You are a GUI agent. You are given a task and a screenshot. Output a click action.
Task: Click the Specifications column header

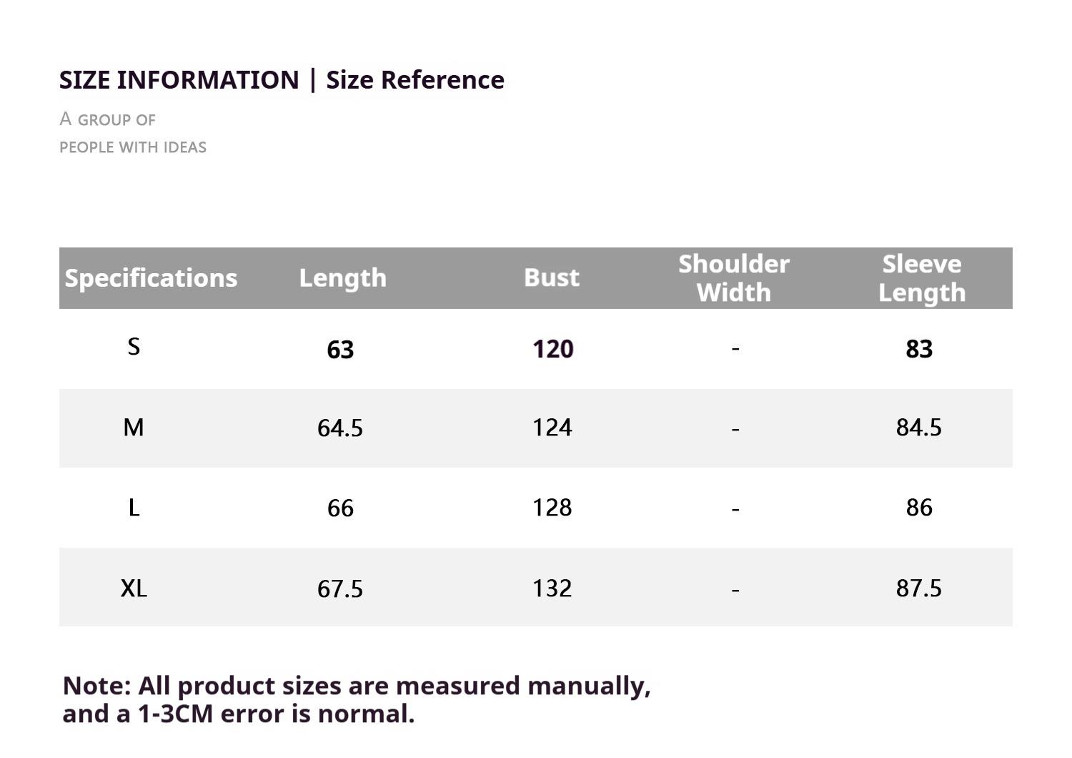[151, 278]
